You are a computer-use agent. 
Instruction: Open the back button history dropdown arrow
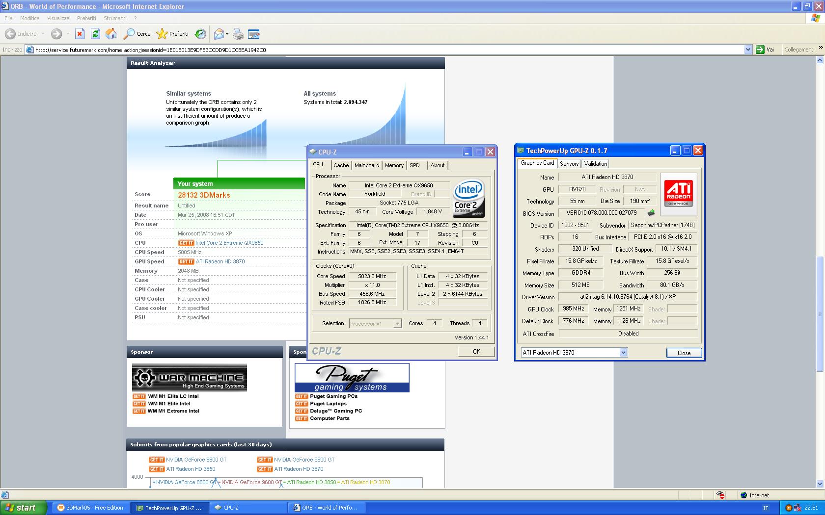pos(43,34)
